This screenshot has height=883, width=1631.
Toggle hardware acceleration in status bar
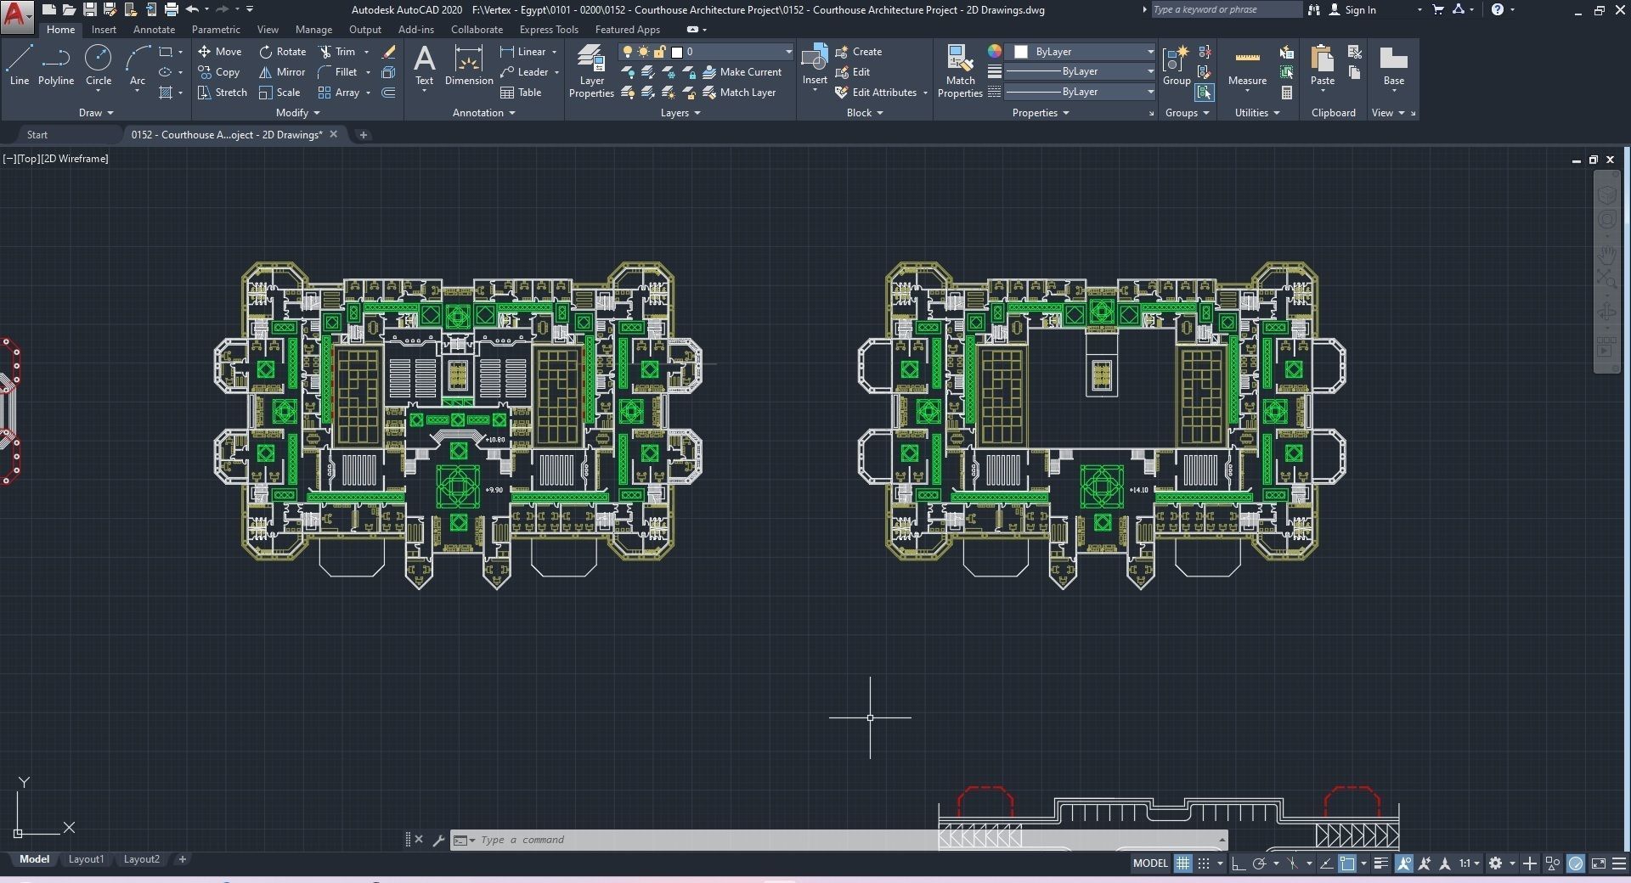[1576, 863]
